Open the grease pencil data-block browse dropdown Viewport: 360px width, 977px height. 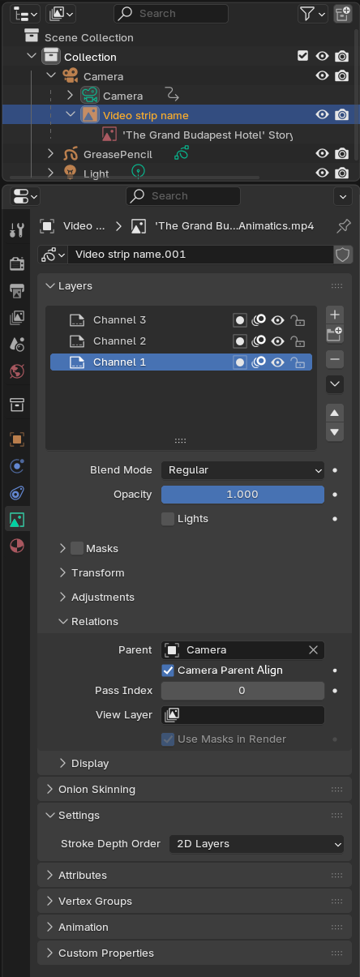coord(54,255)
